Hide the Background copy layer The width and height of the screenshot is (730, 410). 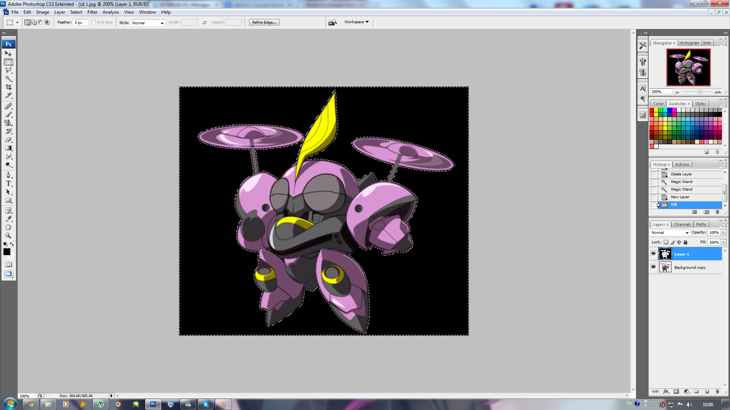[x=653, y=267]
